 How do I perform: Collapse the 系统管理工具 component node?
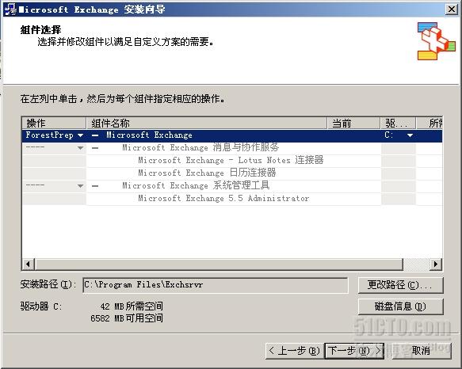95,186
